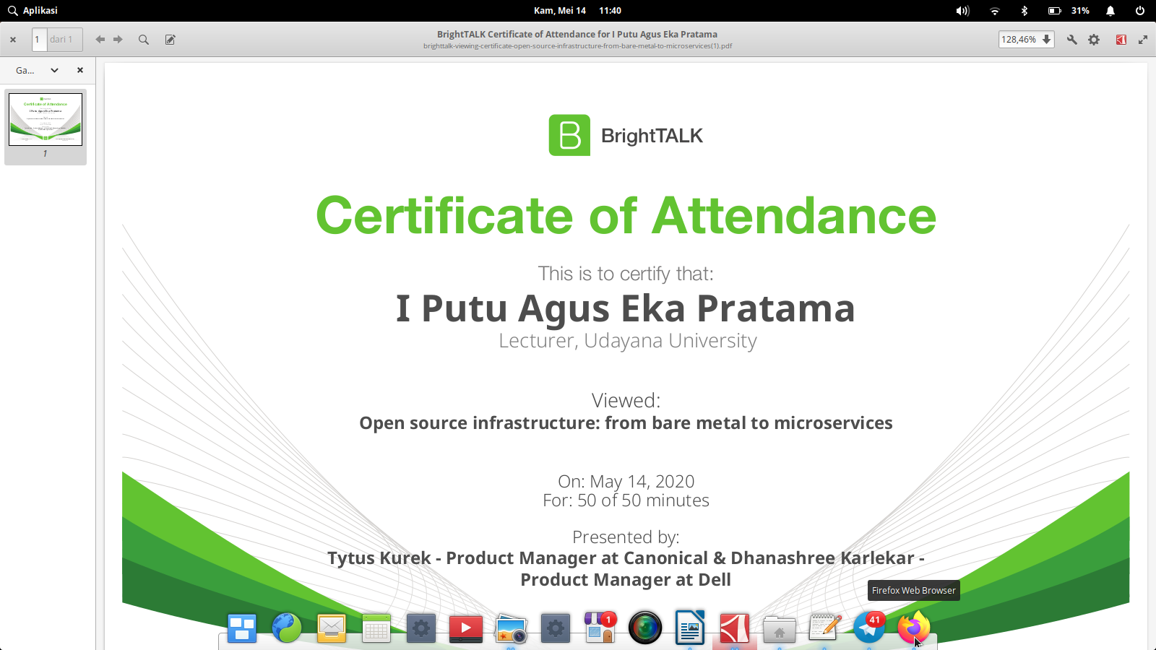
Task: Click the webinar title Open source infrastructure
Action: (626, 423)
